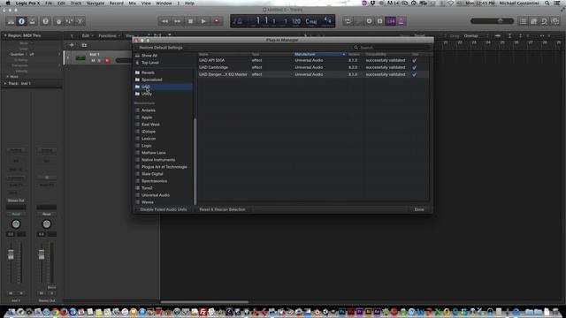The width and height of the screenshot is (566, 318).
Task: Click Restore Default Settings in Plug-in Manager
Action: point(161,48)
